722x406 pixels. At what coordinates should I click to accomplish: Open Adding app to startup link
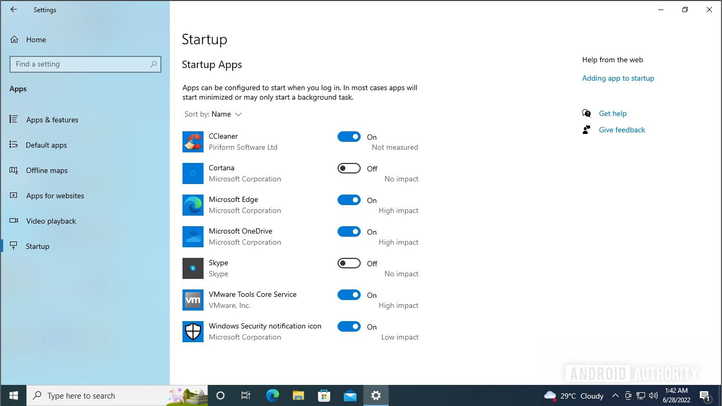click(618, 78)
